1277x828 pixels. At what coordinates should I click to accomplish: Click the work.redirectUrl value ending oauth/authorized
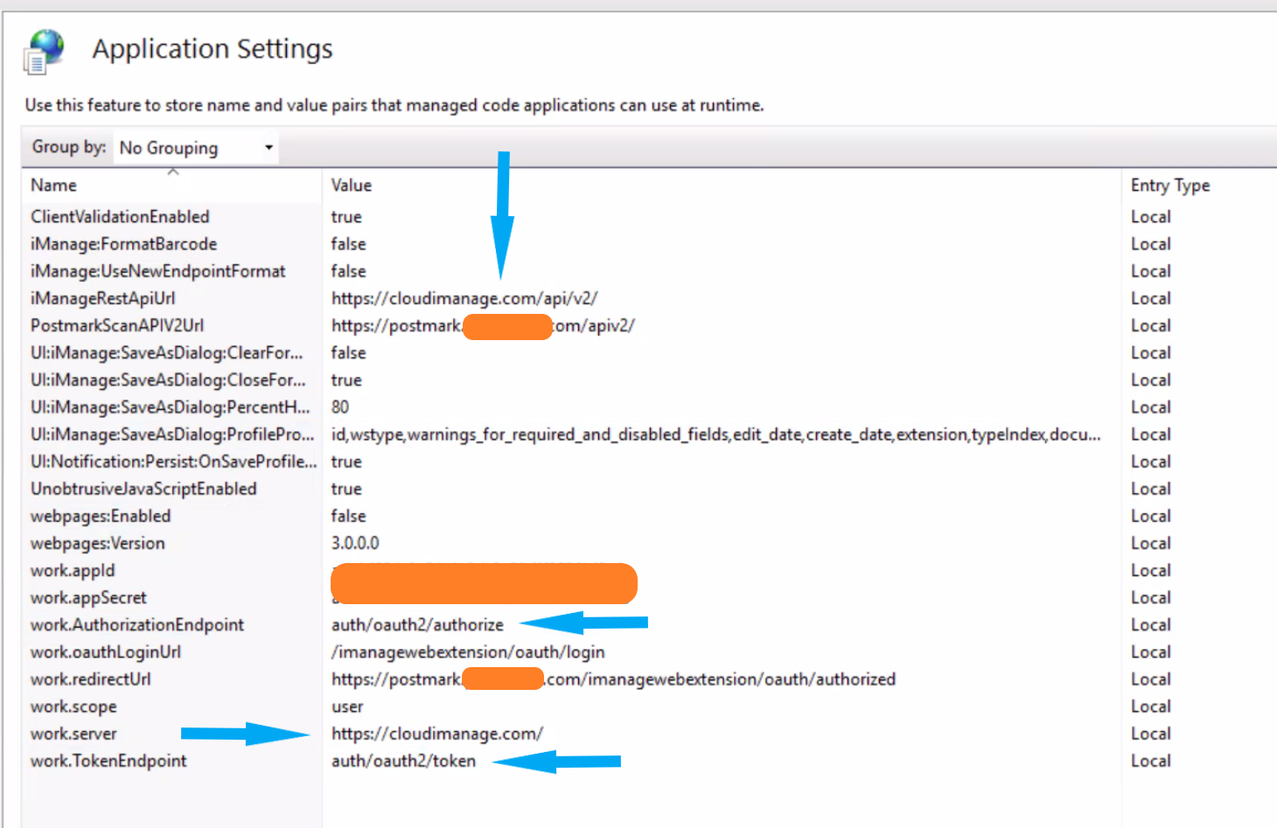tap(613, 678)
